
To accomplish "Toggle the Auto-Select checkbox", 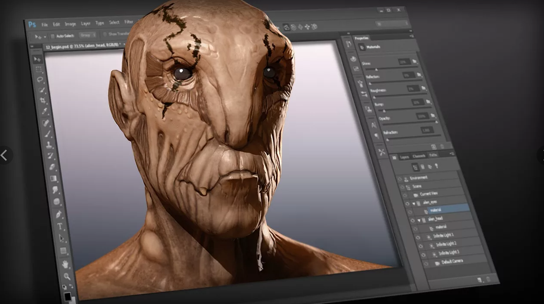I will (x=53, y=36).
